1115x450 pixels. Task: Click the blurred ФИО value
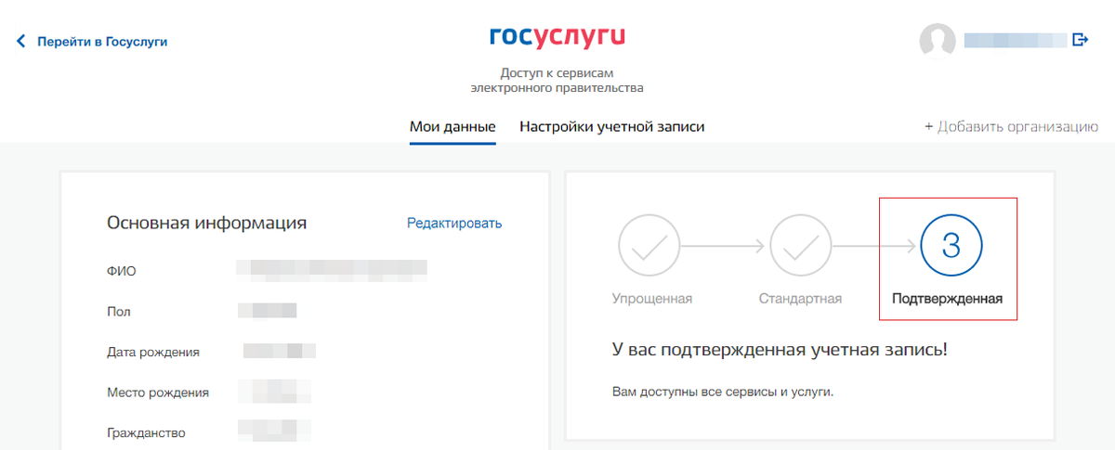[x=332, y=270]
